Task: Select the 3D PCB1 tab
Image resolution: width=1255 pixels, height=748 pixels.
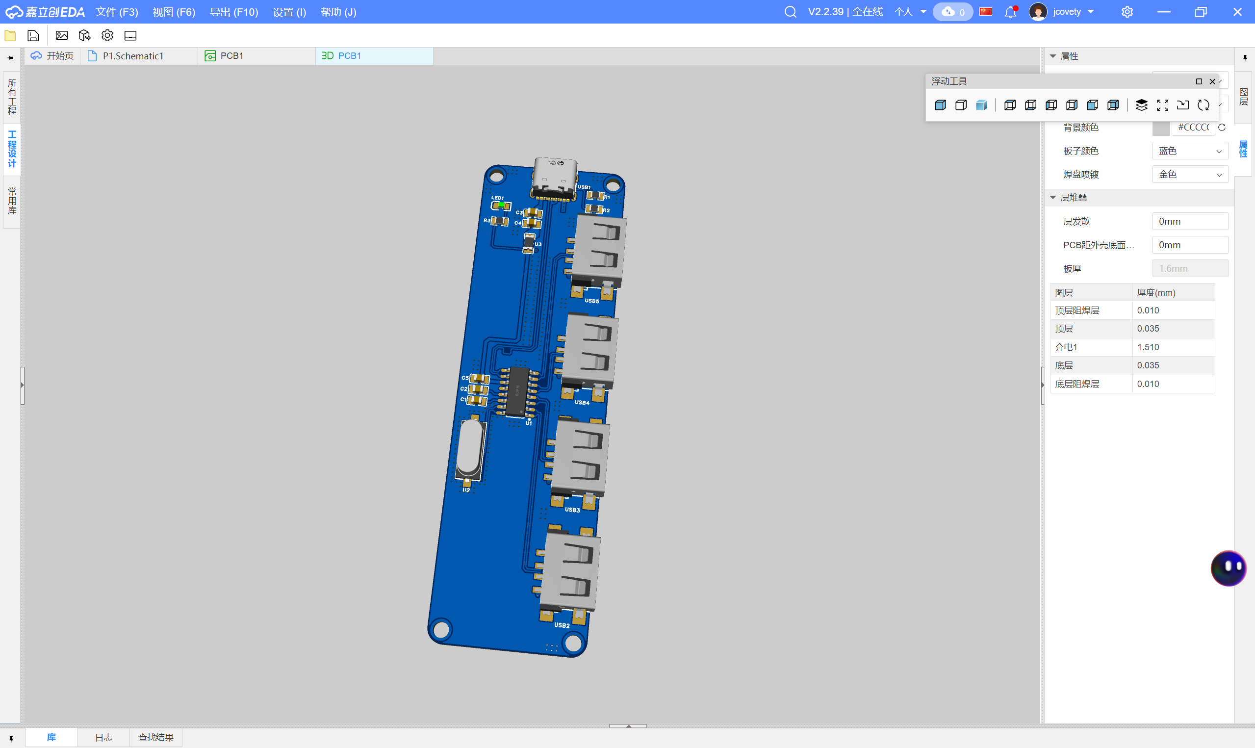Action: [374, 56]
